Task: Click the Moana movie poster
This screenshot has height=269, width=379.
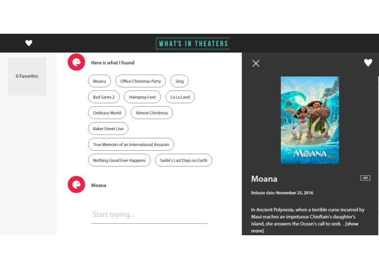Action: [x=309, y=120]
